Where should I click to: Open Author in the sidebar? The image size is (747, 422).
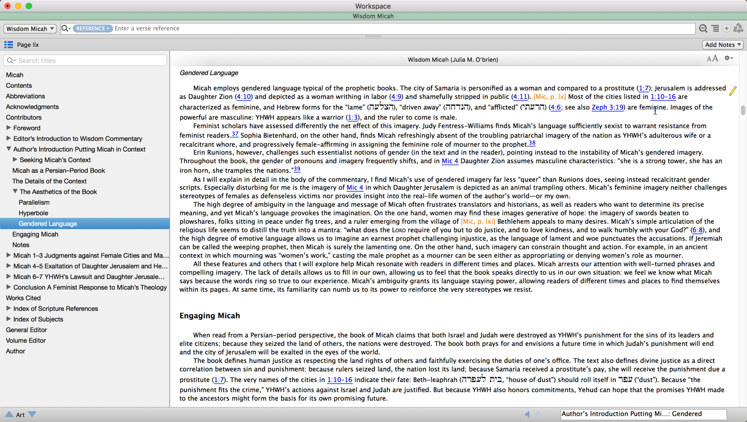pyautogui.click(x=15, y=351)
